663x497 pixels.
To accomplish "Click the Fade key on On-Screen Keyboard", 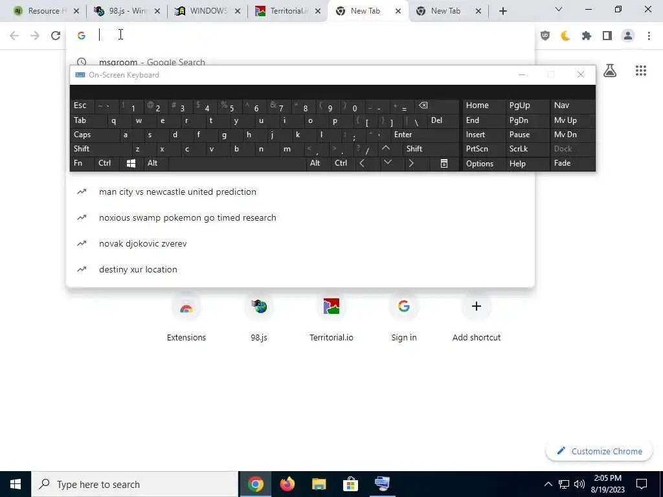I will point(572,164).
